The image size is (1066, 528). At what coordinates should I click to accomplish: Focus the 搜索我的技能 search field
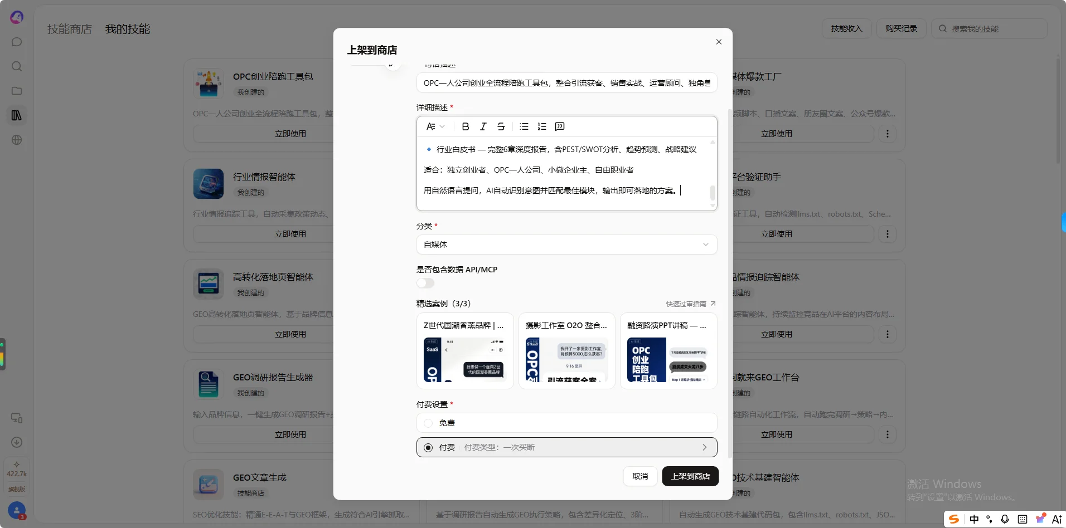tap(989, 28)
